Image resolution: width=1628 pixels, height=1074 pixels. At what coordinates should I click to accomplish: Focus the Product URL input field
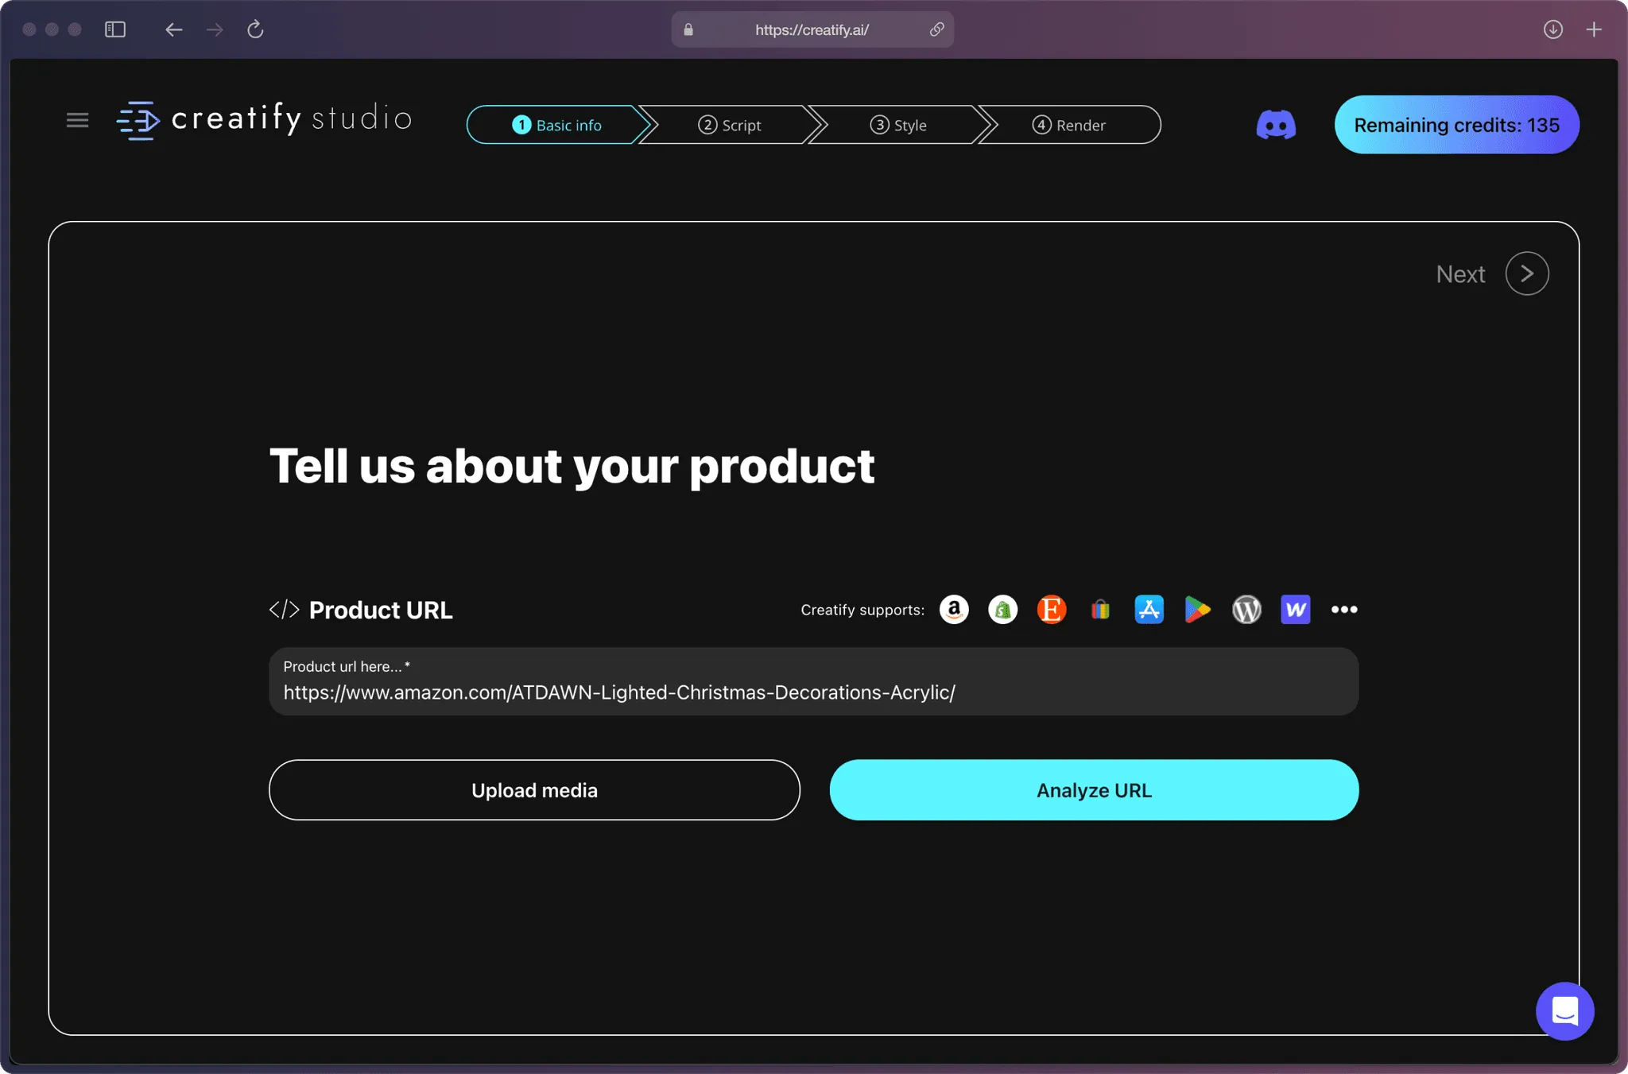813,681
